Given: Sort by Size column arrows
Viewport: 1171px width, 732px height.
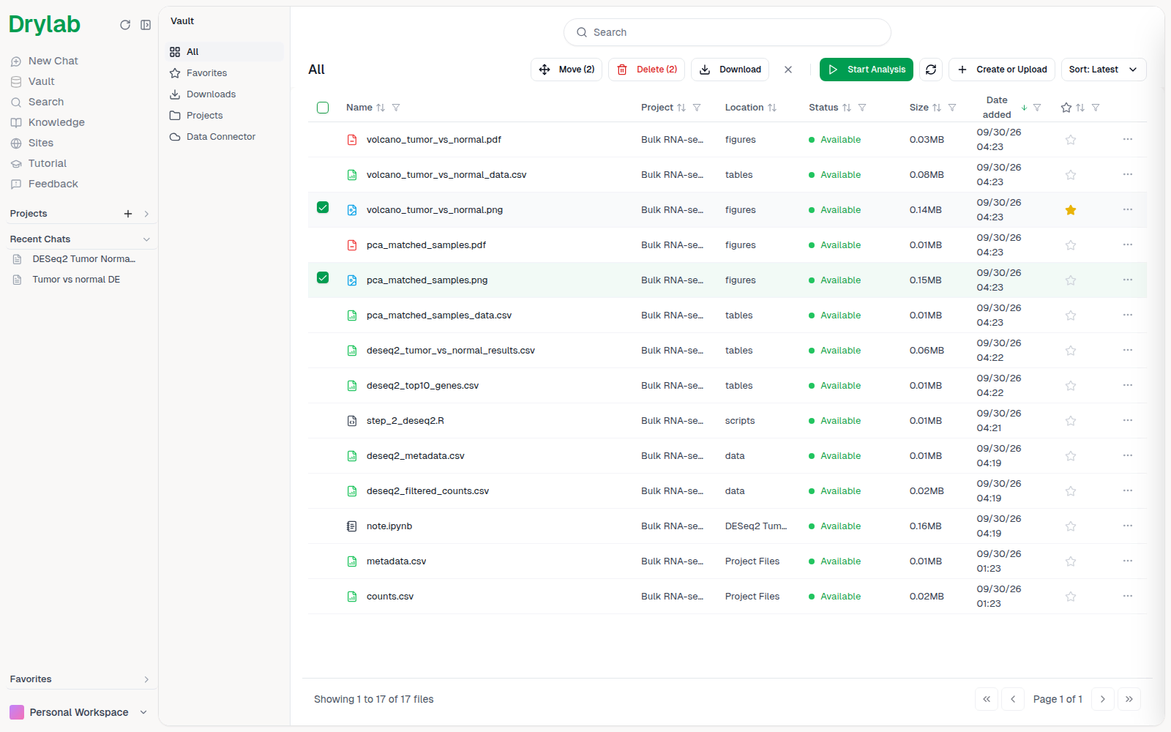Looking at the screenshot, I should tap(937, 108).
